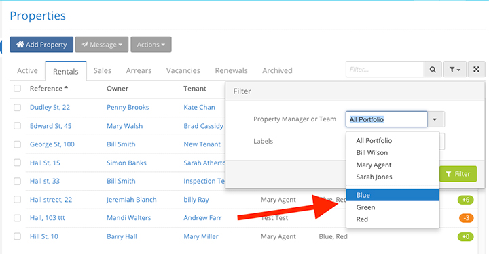Choose the Blue label option

click(x=393, y=195)
